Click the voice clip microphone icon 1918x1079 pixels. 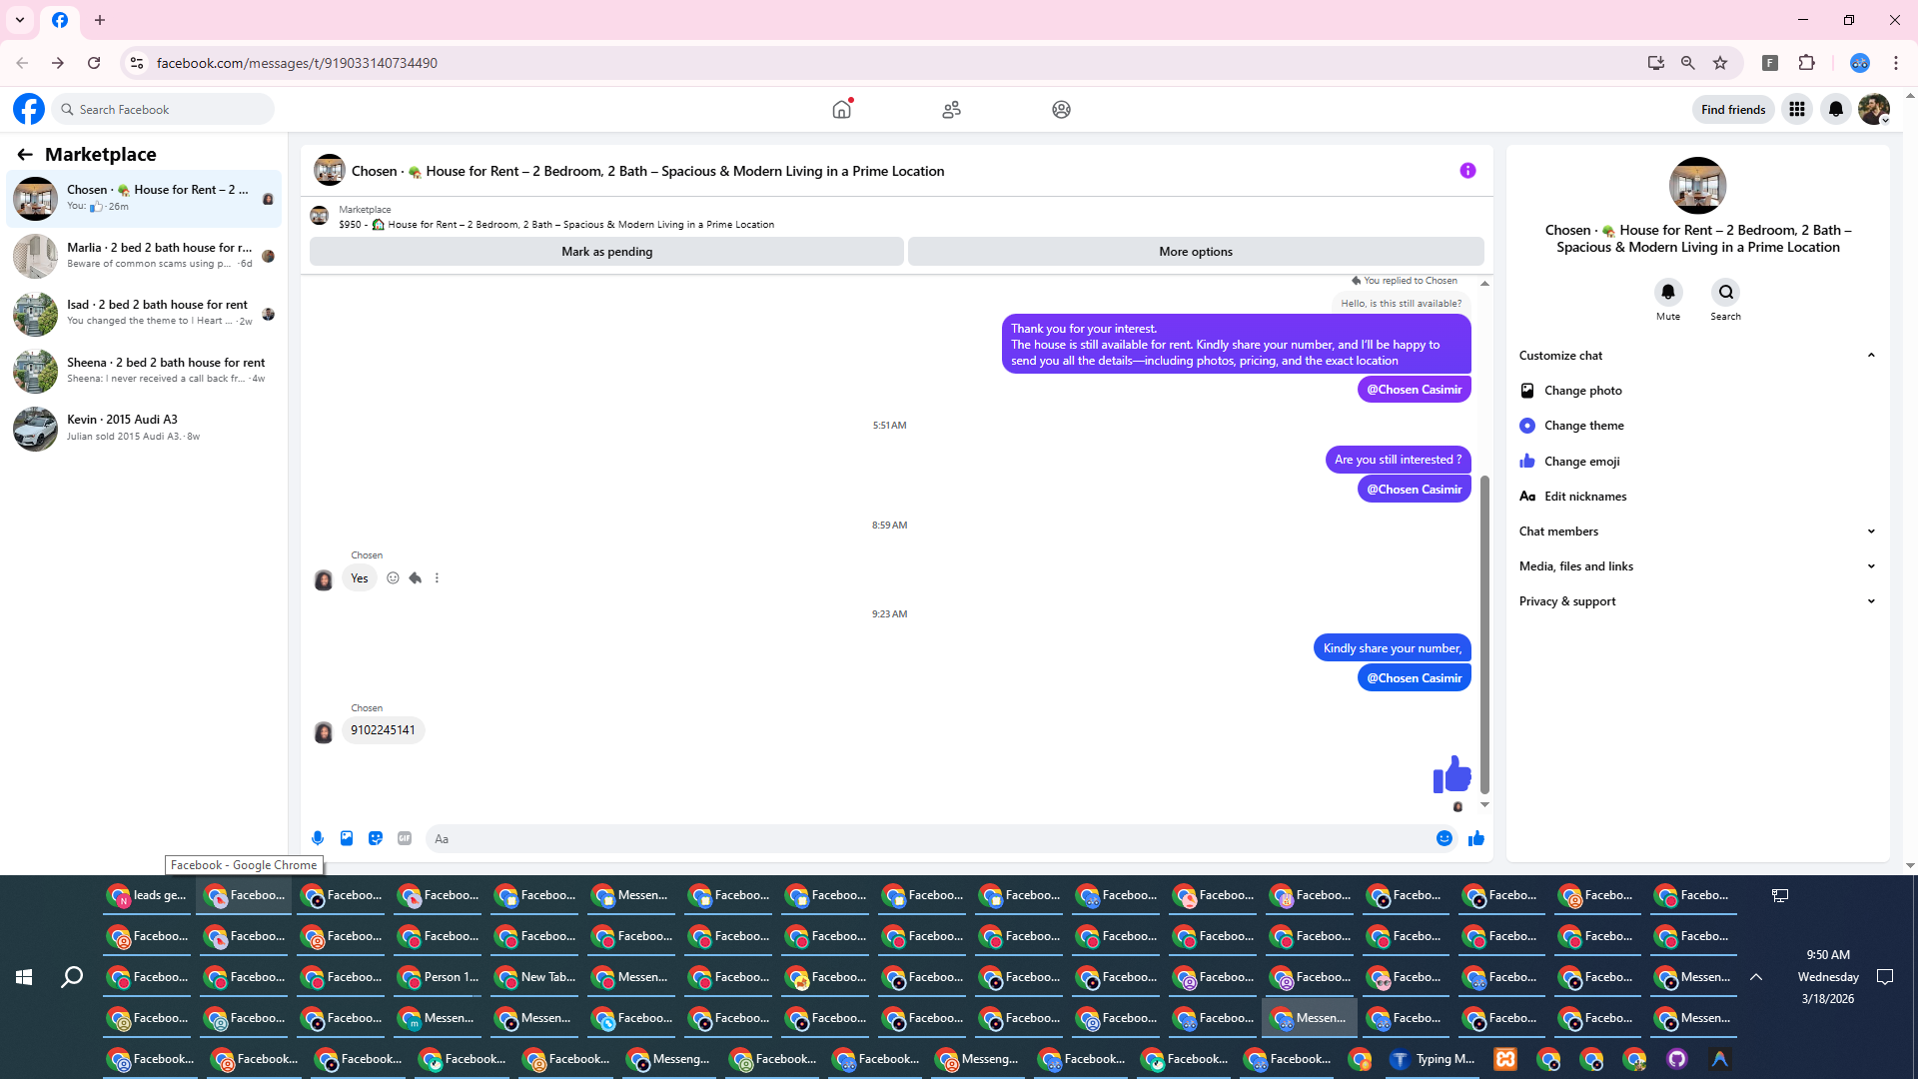[x=318, y=838]
